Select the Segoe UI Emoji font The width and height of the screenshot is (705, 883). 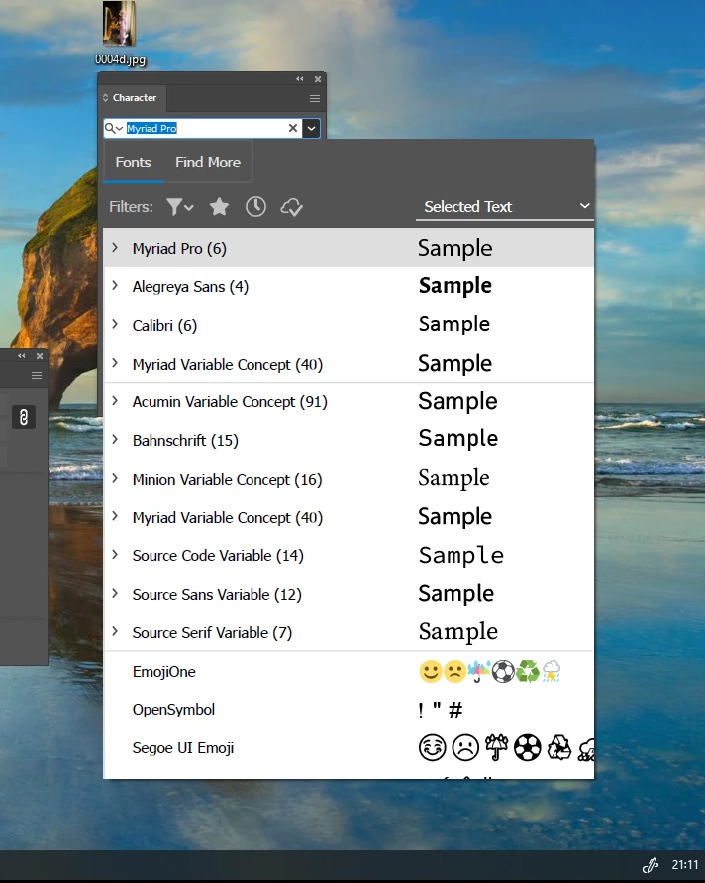coord(183,748)
